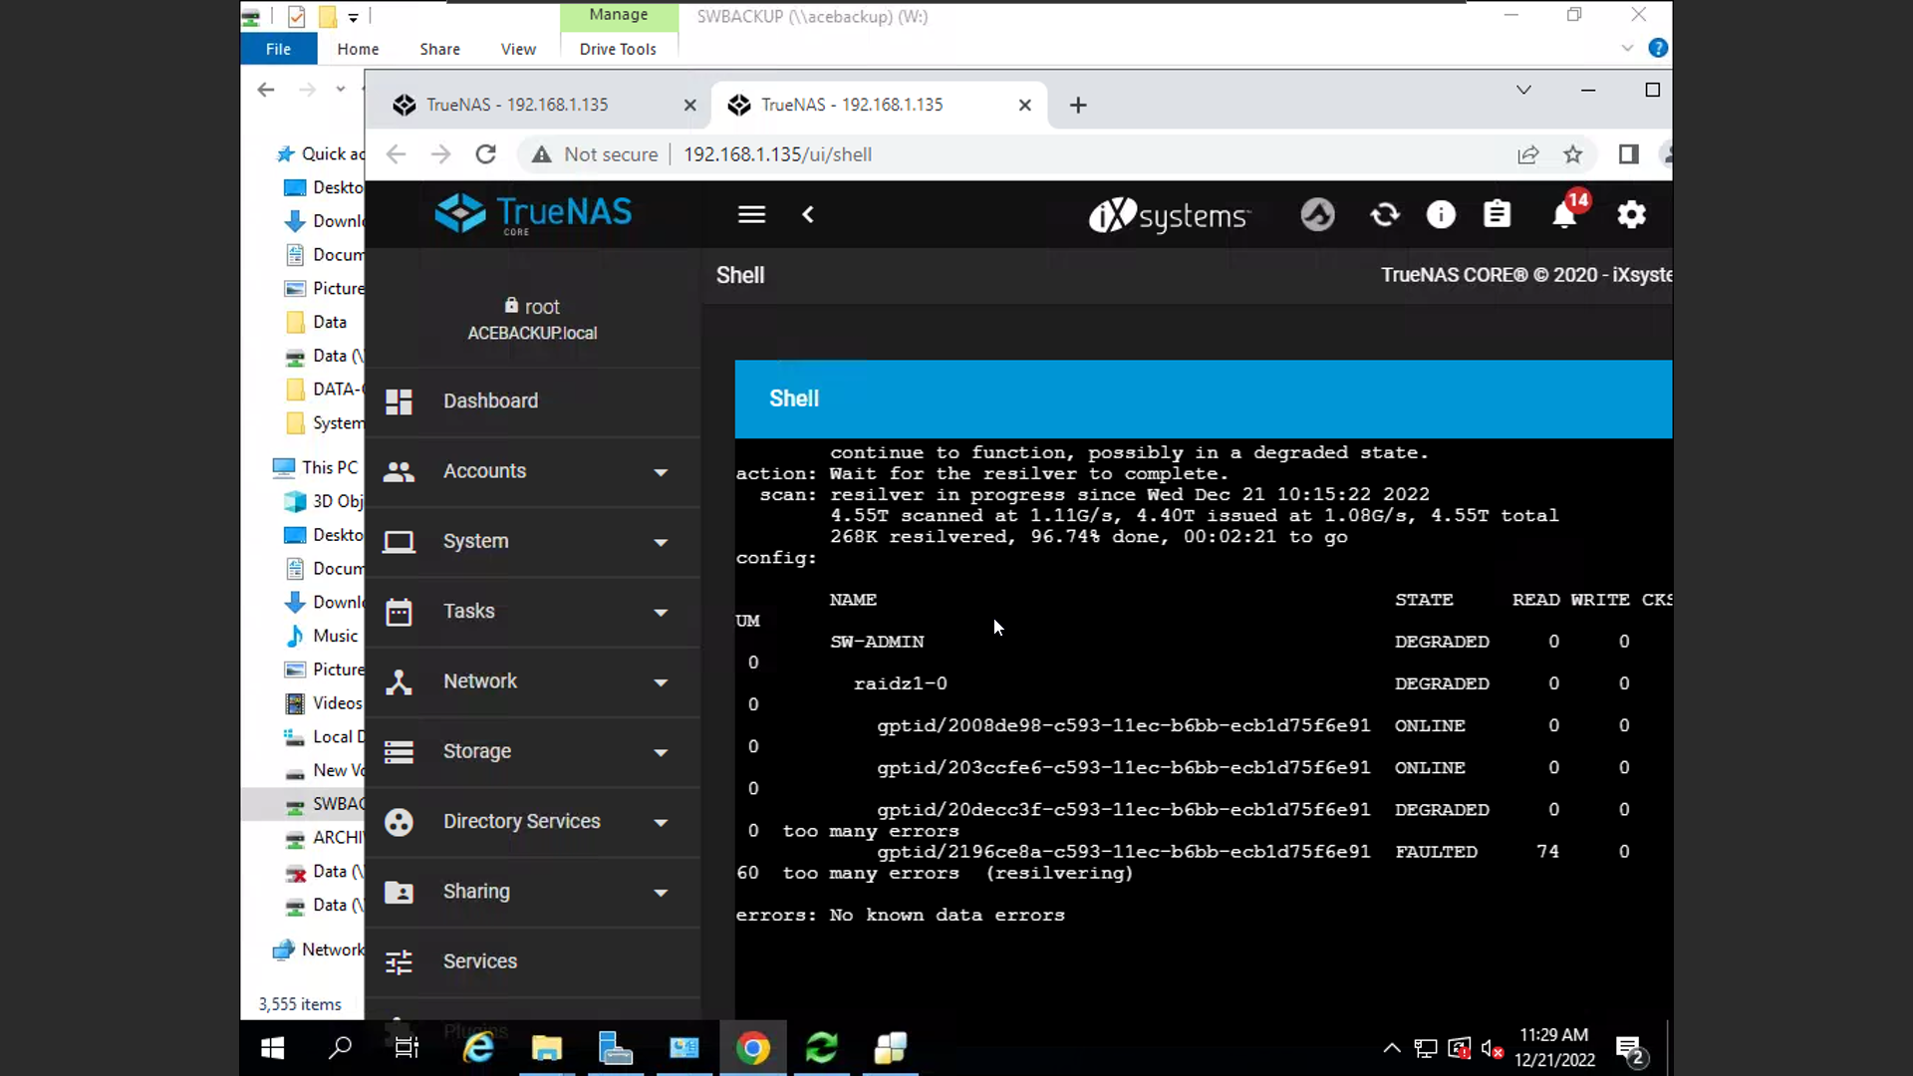This screenshot has height=1076, width=1913.
Task: Close the first TrueNAS browser tab
Action: tap(689, 105)
